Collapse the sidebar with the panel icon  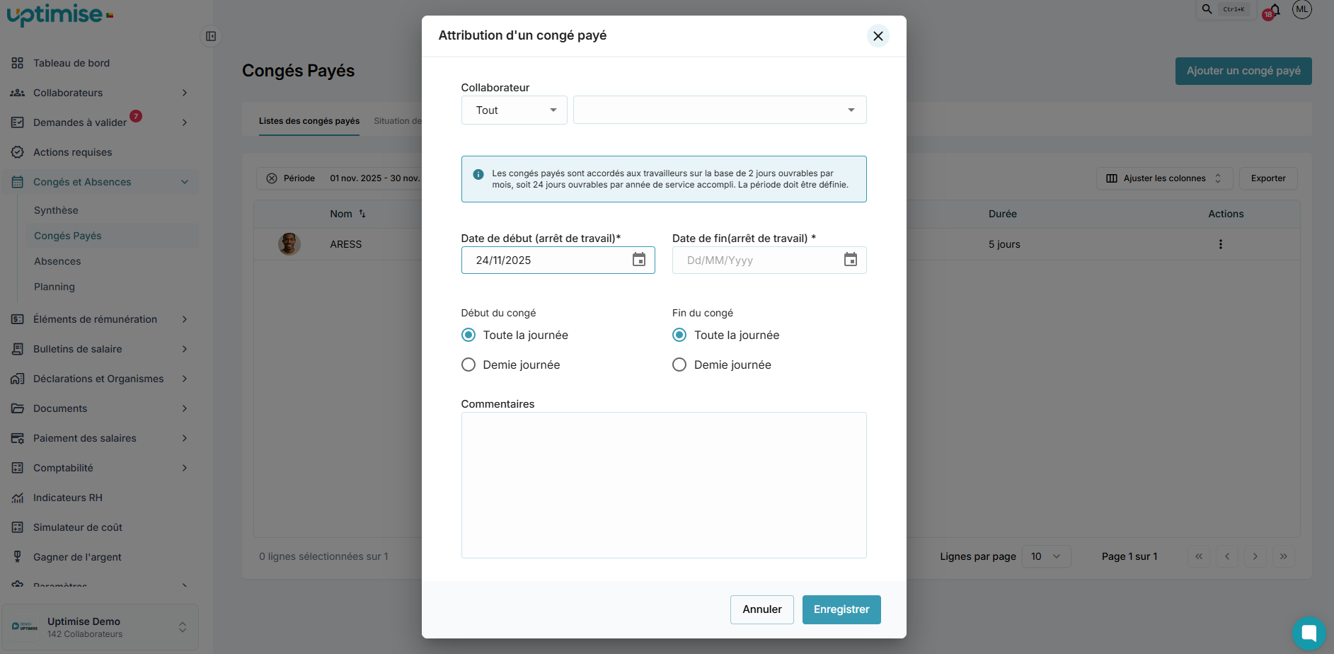point(211,36)
